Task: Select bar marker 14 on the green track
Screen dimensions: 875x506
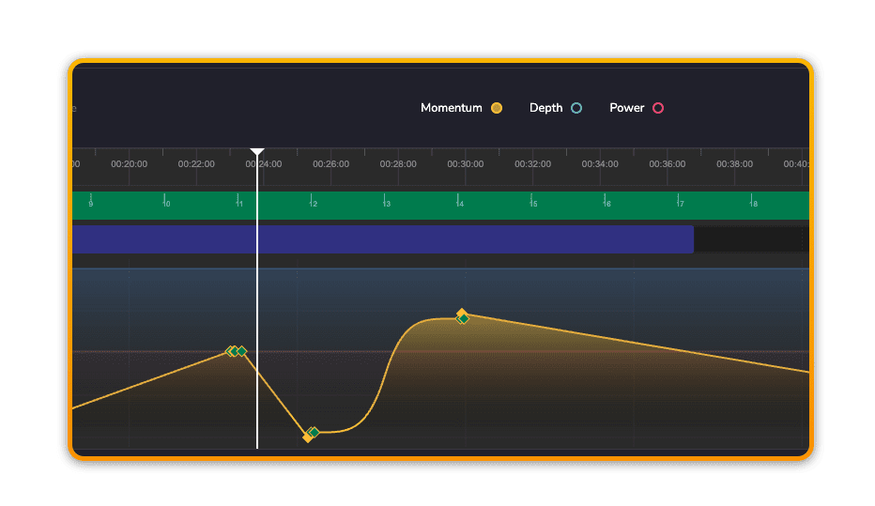Action: coord(459,202)
